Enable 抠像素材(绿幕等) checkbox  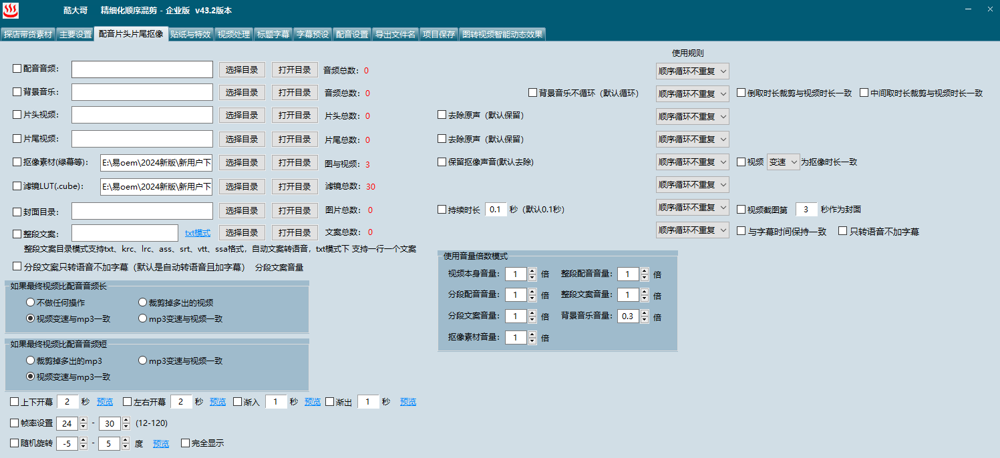point(17,162)
